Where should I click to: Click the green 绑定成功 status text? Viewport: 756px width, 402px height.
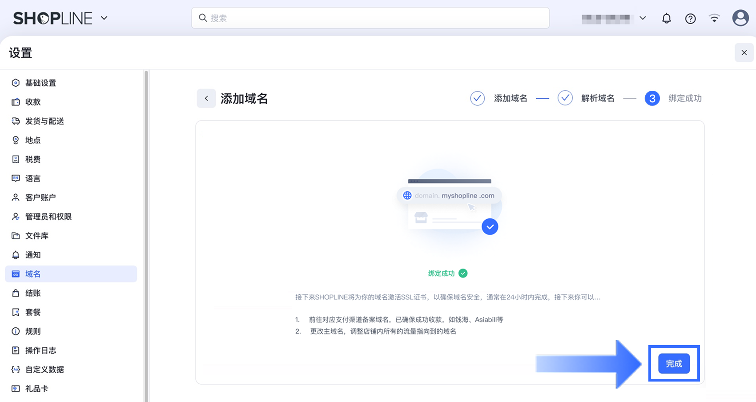(441, 273)
